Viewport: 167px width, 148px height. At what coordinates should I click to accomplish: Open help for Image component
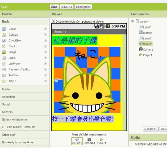tap(45, 52)
